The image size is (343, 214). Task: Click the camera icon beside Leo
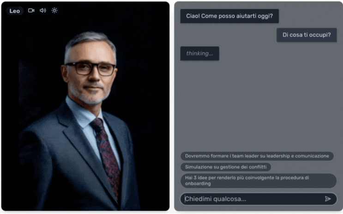click(x=31, y=11)
